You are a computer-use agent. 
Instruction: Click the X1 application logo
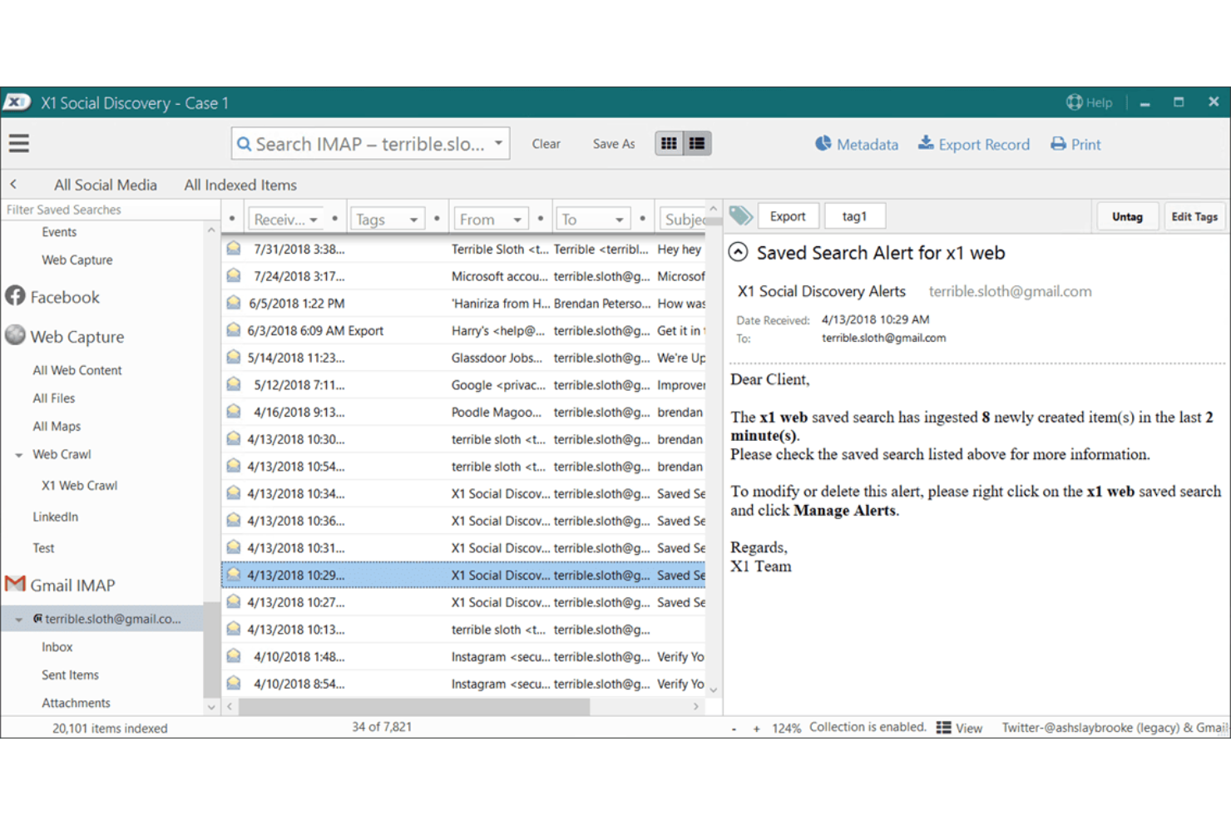click(17, 102)
